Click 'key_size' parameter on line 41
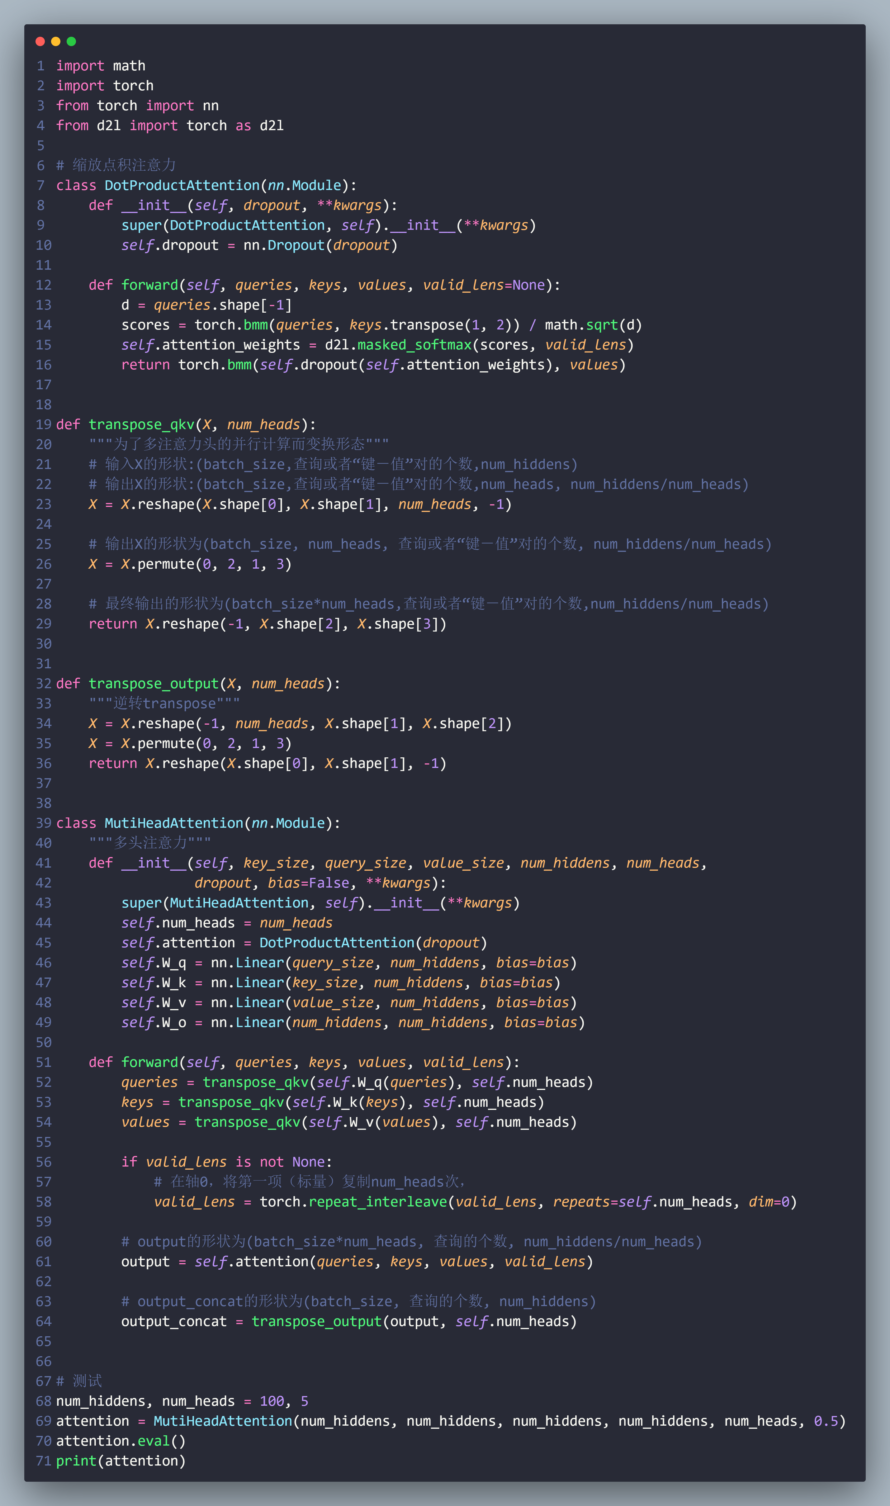The height and width of the screenshot is (1506, 890). tap(275, 863)
